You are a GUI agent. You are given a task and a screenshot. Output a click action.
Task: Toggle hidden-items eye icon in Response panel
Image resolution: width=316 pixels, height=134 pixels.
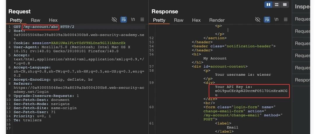258,19
